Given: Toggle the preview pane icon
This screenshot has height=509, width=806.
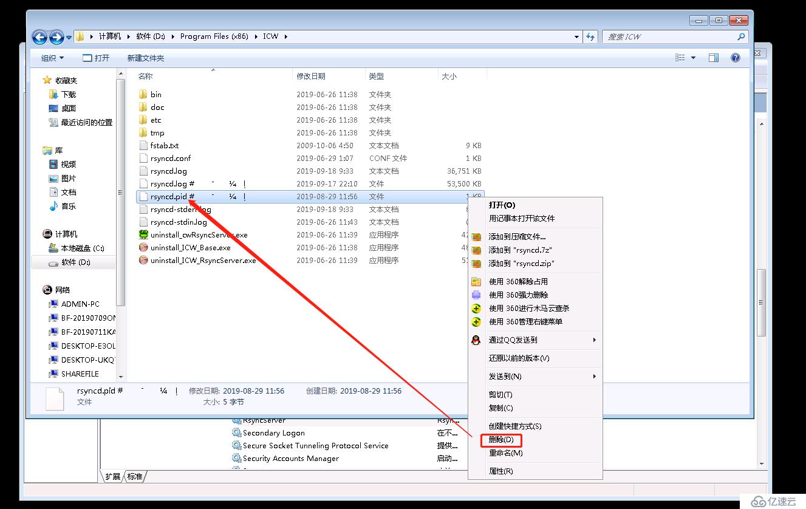Looking at the screenshot, I should point(714,58).
